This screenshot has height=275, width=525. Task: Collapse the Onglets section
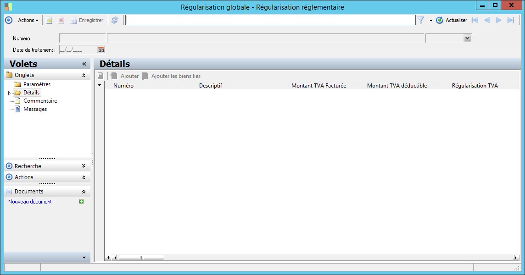[x=84, y=75]
